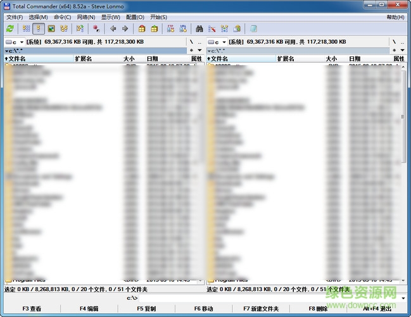This screenshot has height=317, width=411.
Task: Click the F8 删除 button
Action: pos(318,309)
